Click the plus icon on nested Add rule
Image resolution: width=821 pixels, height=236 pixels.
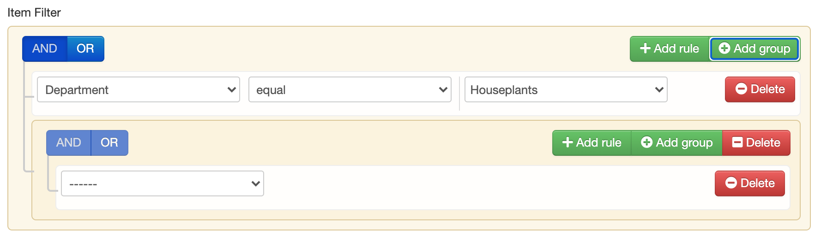pos(567,142)
